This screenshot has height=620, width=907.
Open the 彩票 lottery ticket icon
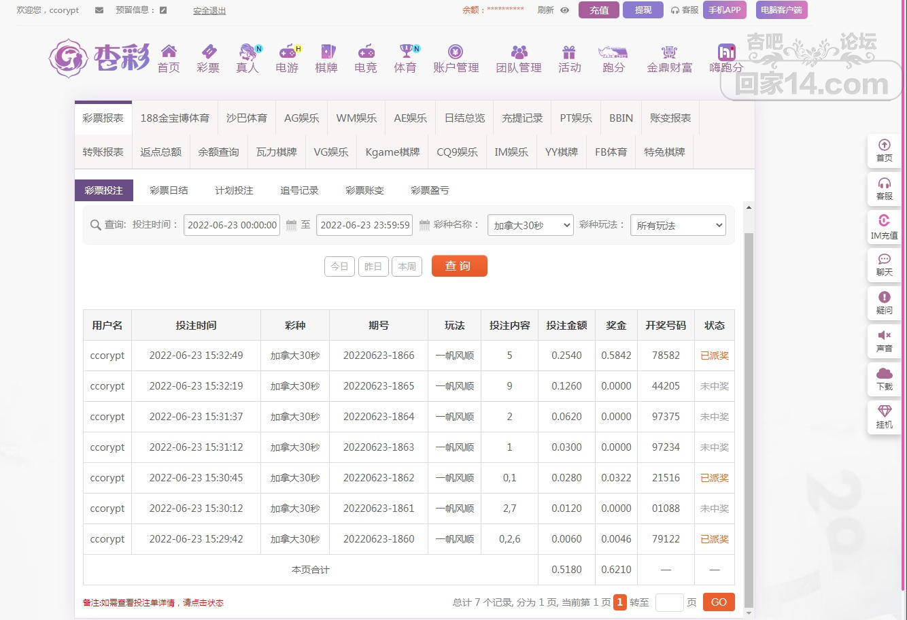click(x=208, y=52)
